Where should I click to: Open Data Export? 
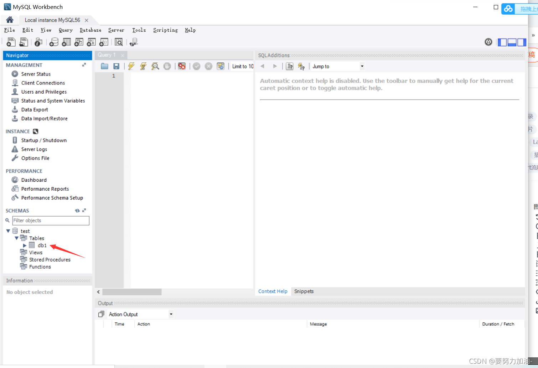pyautogui.click(x=35, y=110)
